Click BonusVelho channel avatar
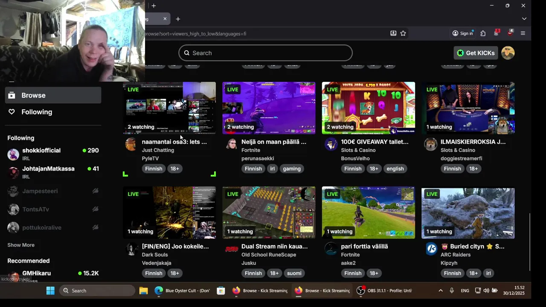This screenshot has width=546, height=307. point(331,144)
